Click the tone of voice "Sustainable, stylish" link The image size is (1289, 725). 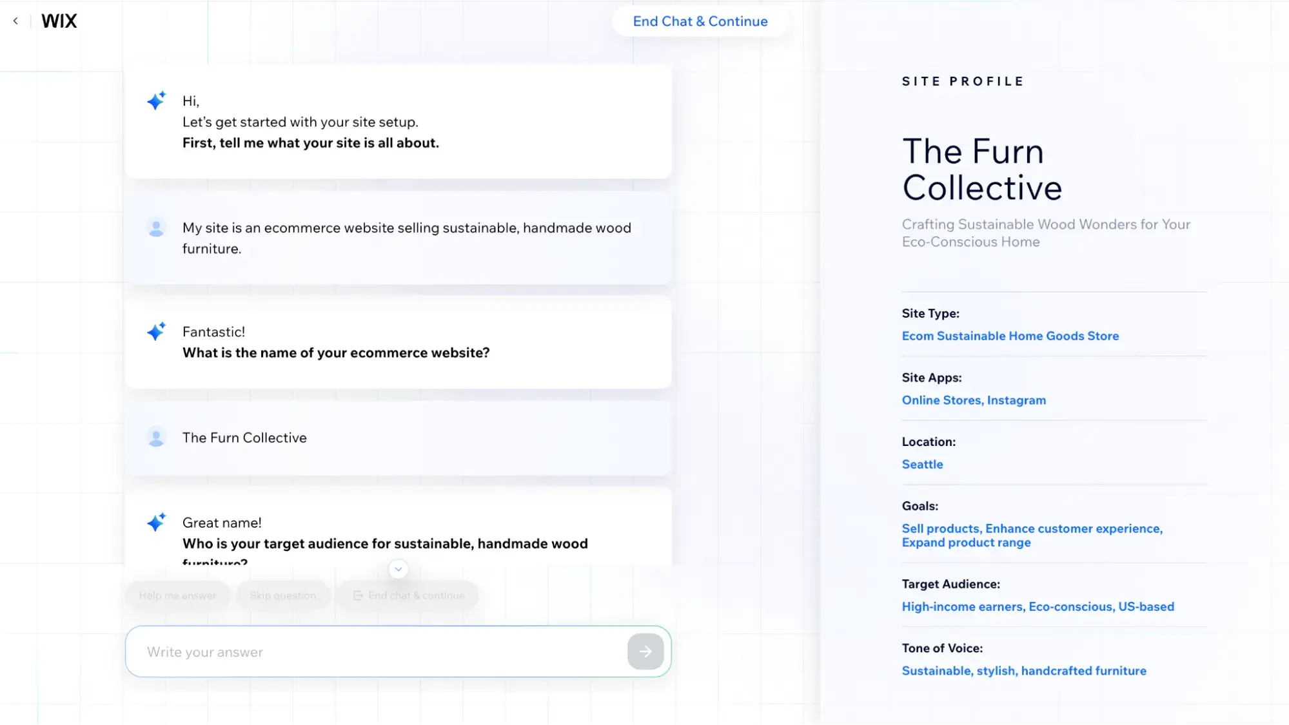(1024, 671)
